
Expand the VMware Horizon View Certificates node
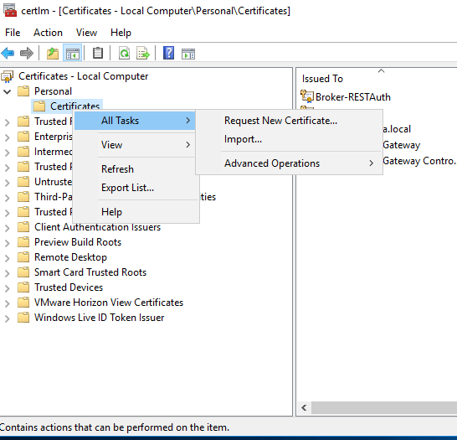(x=8, y=303)
